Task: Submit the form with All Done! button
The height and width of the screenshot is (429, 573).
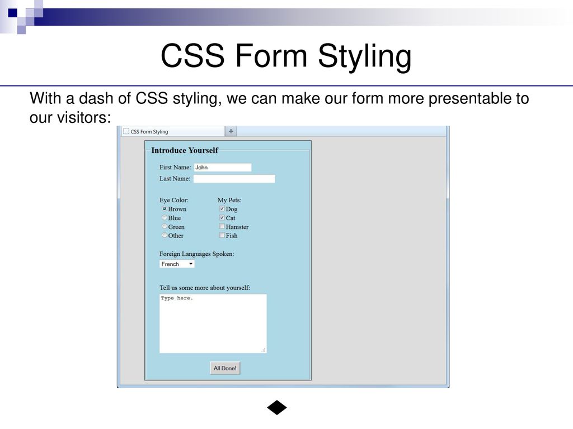Action: pyautogui.click(x=225, y=368)
